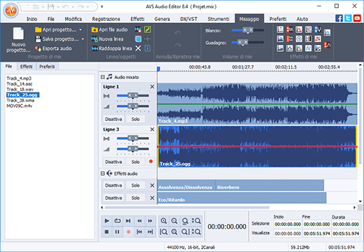Click Apri file audio
Image resolution: width=364 pixels, height=252 pixels.
point(110,29)
